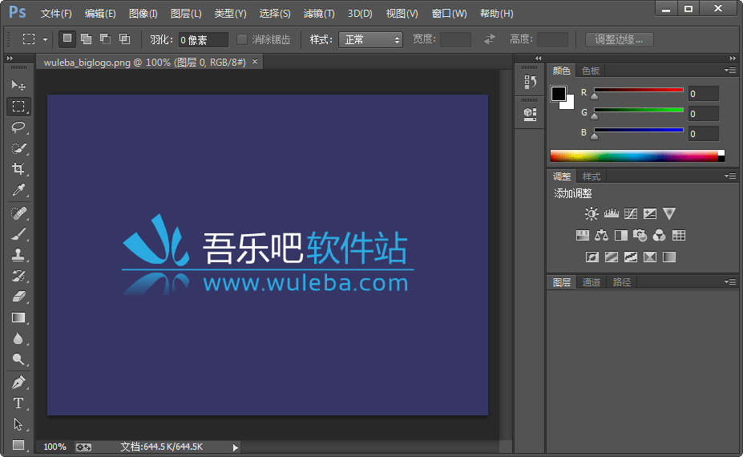Select the Spot Healing Brush tool
Viewport: 743px width, 457px height.
18,213
